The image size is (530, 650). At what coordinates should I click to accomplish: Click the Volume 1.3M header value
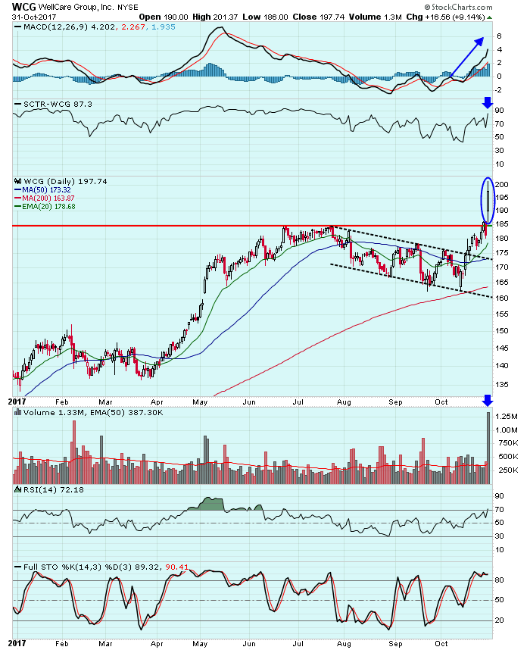point(376,17)
